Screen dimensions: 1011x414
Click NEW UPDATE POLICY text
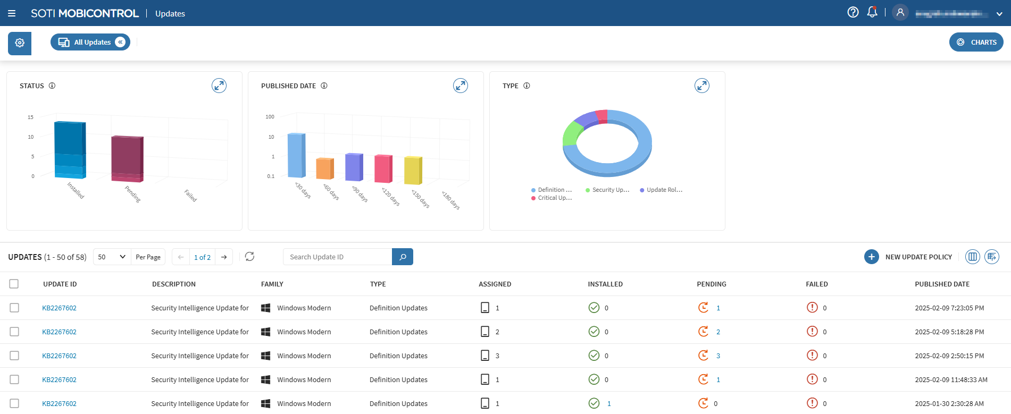tap(918, 257)
